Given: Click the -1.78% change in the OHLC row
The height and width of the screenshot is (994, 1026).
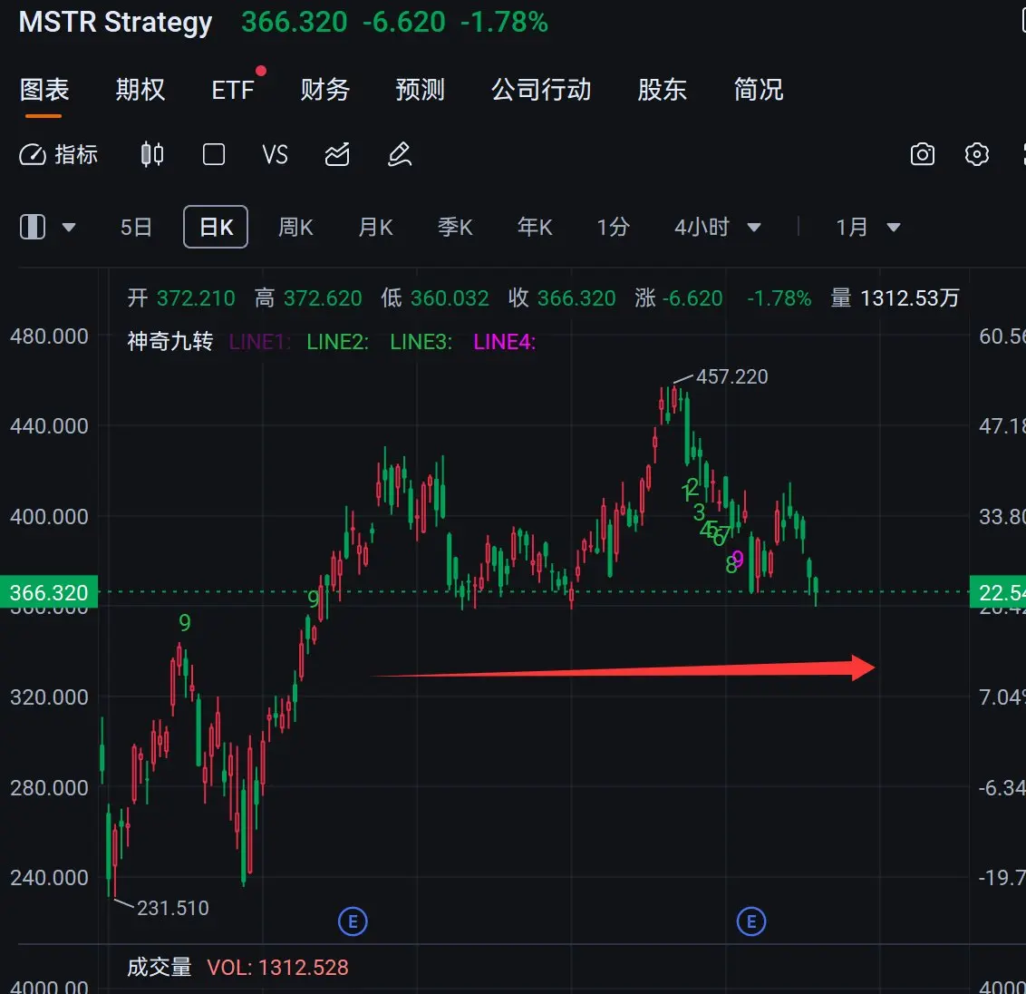Looking at the screenshot, I should [x=779, y=298].
